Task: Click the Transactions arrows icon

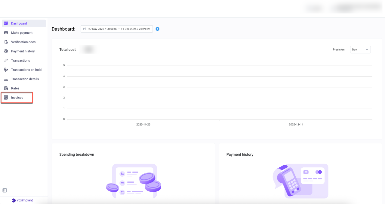Action: [x=6, y=61]
